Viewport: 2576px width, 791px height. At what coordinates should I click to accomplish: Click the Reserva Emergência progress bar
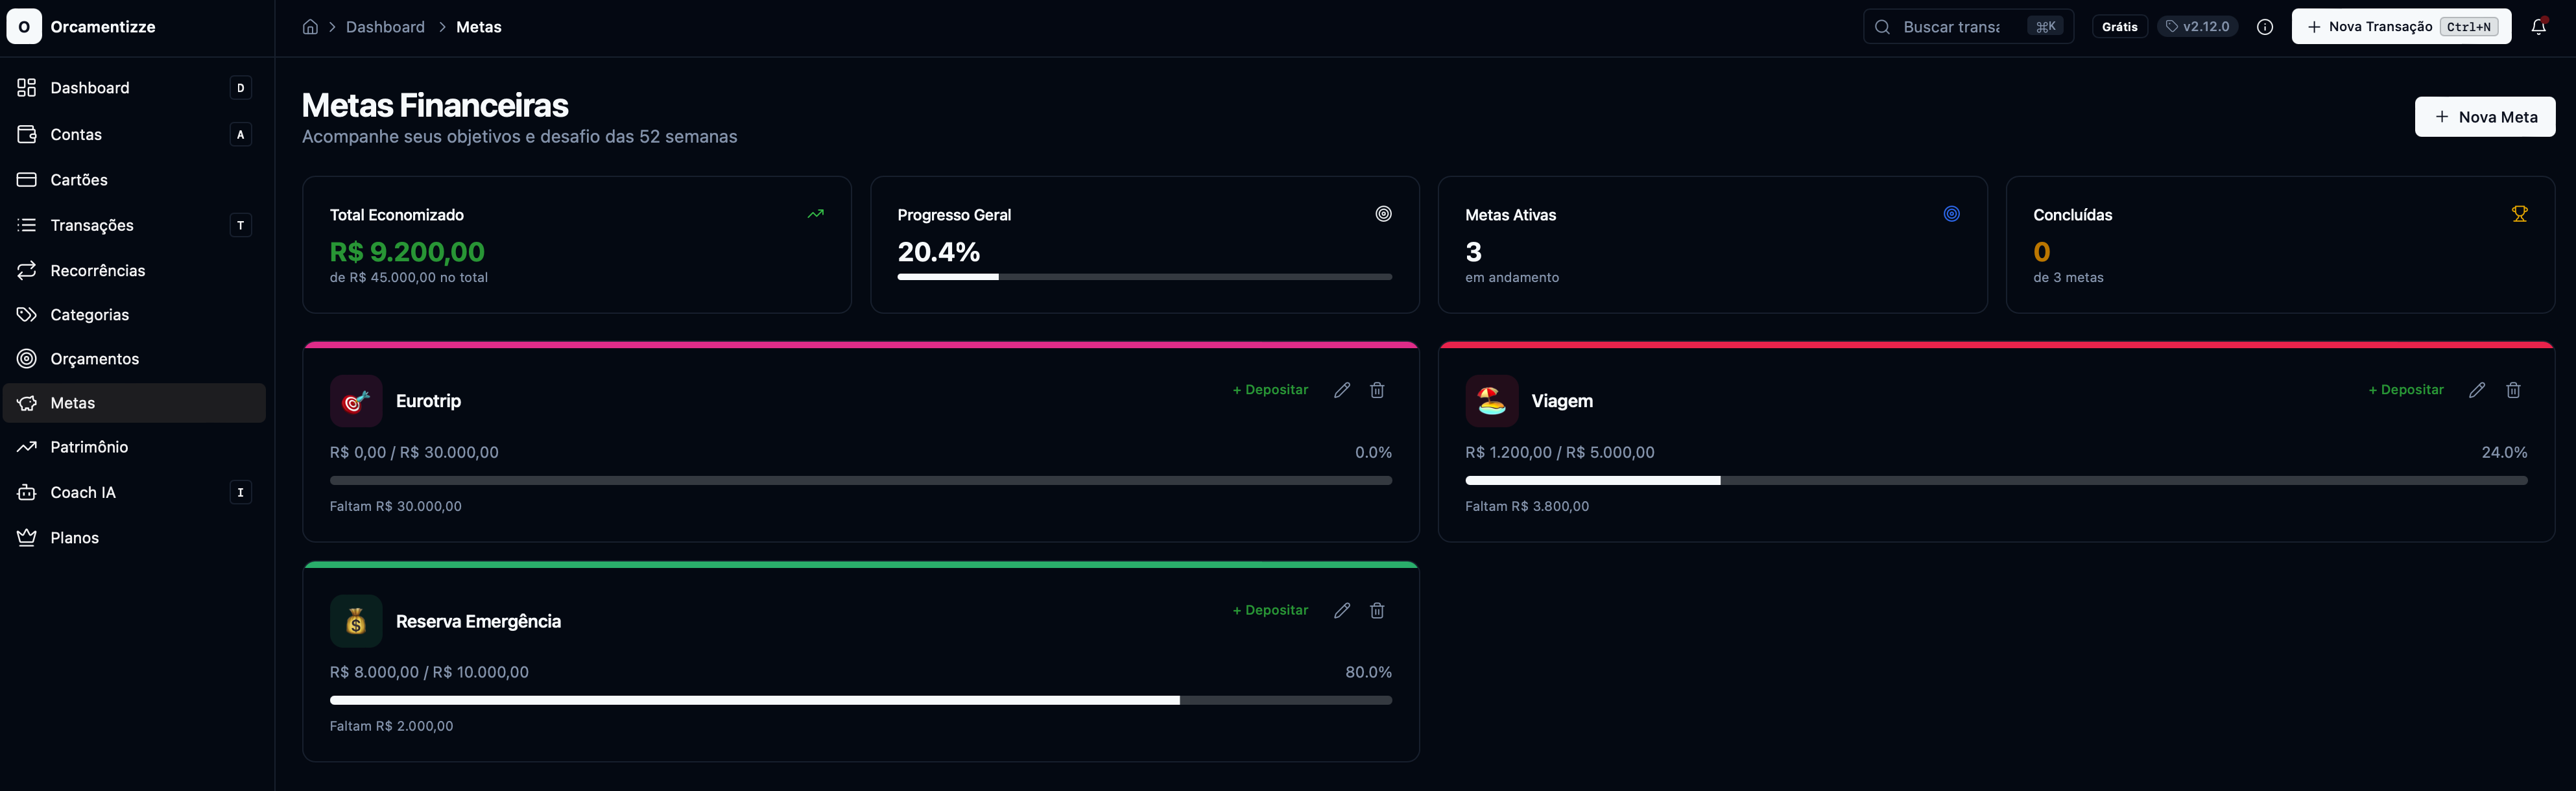[x=860, y=700]
